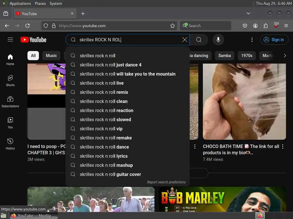Choose suggestion 'skrillex rock n roll just dance 4'
Screen dimensions: 293x219
coord(128,65)
